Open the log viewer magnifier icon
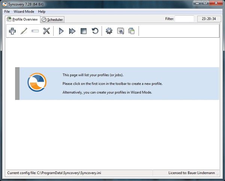Image resolution: width=225 pixels, height=181 pixels. (x=120, y=31)
